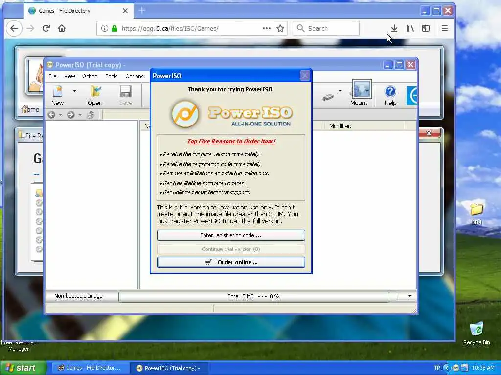Select the Games - File Directory tab
Viewport: 501px width, 375px height.
point(79,11)
